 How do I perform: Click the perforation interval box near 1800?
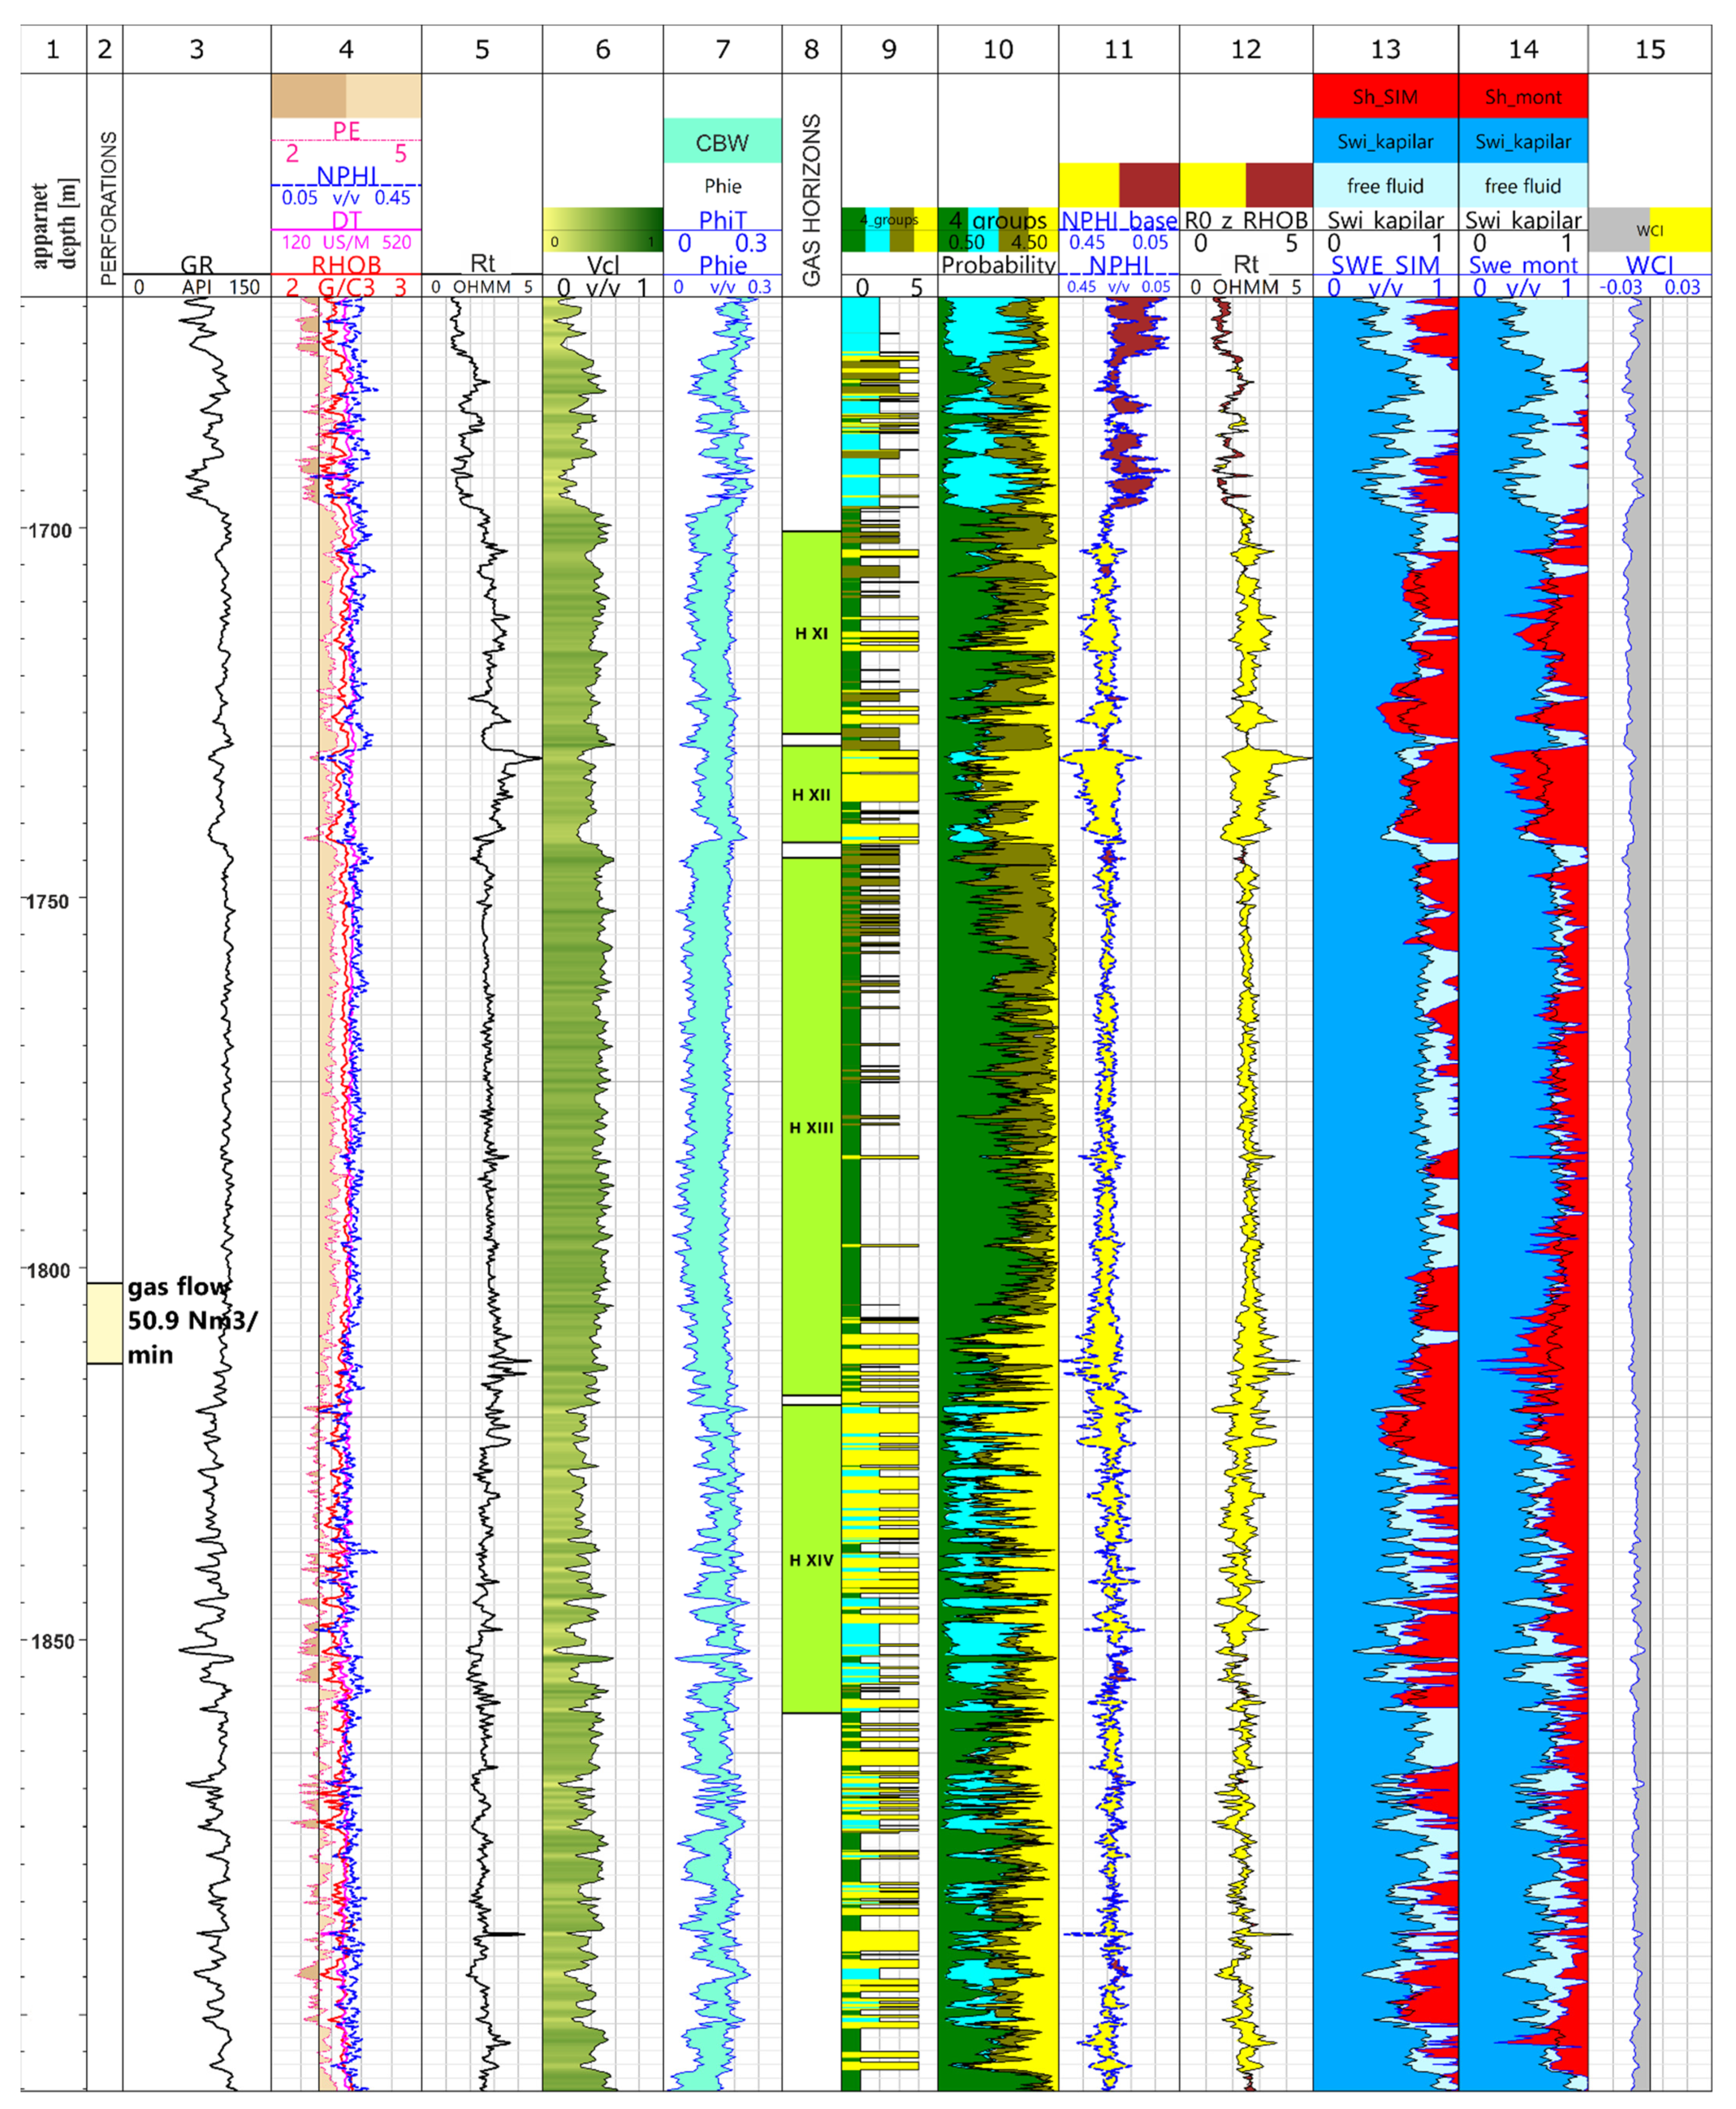tap(104, 1323)
